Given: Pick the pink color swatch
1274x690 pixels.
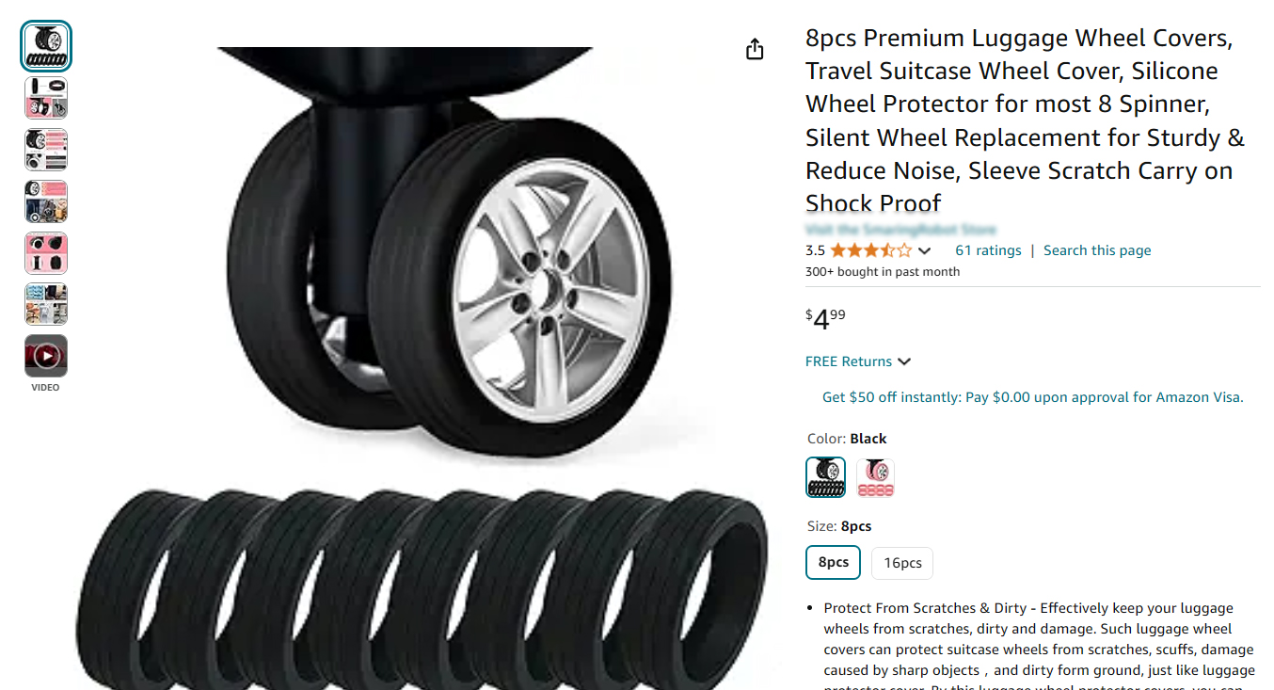Looking at the screenshot, I should [876, 477].
